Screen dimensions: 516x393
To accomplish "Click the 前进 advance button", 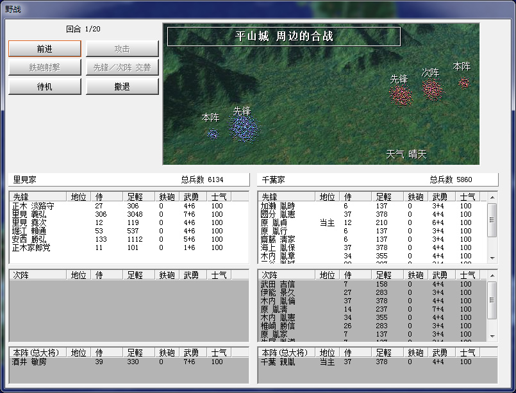I will click(x=45, y=49).
